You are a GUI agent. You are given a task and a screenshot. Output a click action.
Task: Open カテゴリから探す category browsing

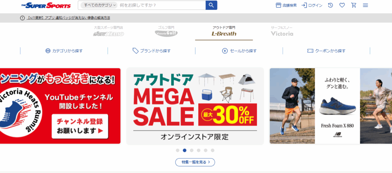[x=64, y=51]
